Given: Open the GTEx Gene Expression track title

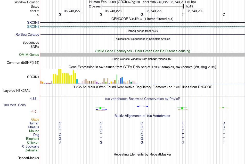Looking at the screenshot, I should coord(142,67).
